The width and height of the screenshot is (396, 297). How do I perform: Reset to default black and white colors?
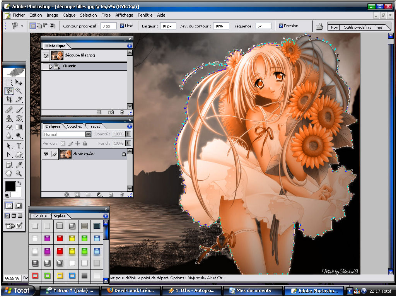7,195
